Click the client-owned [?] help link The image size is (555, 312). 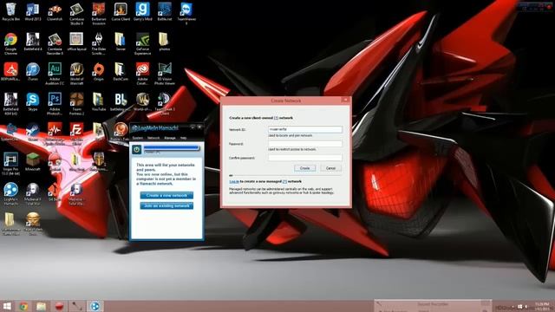276,118
